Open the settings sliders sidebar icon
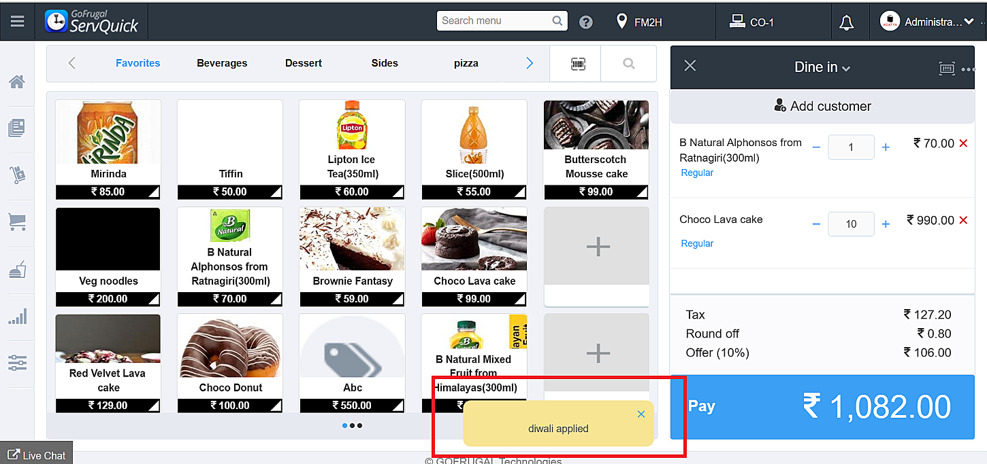Image resolution: width=987 pixels, height=464 pixels. [x=17, y=362]
